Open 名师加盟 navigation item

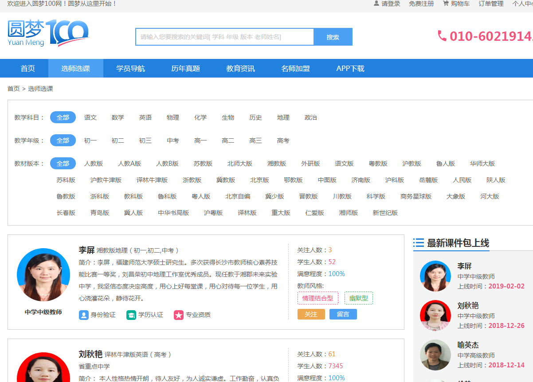296,68
